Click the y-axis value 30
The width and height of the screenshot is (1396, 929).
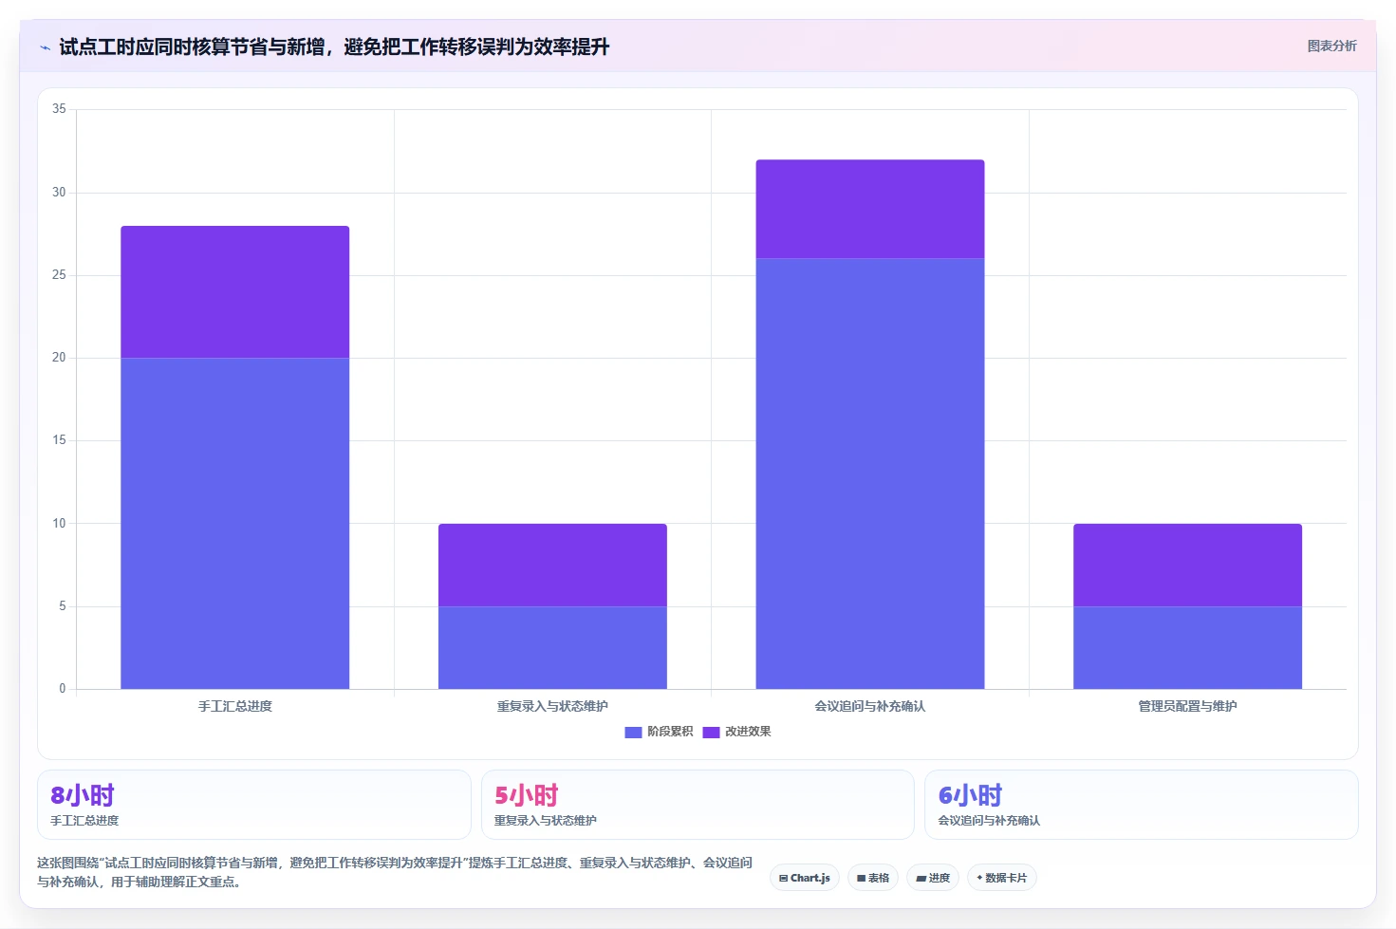[x=59, y=193]
